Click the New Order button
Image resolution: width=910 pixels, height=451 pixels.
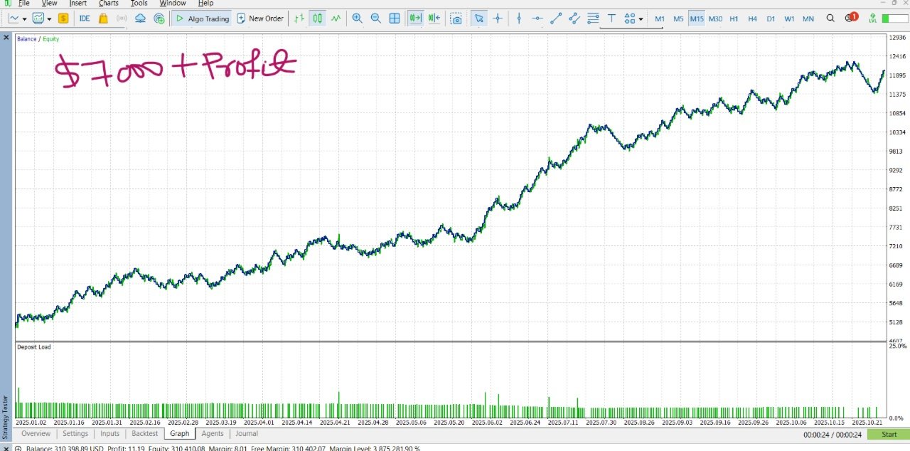(260, 18)
